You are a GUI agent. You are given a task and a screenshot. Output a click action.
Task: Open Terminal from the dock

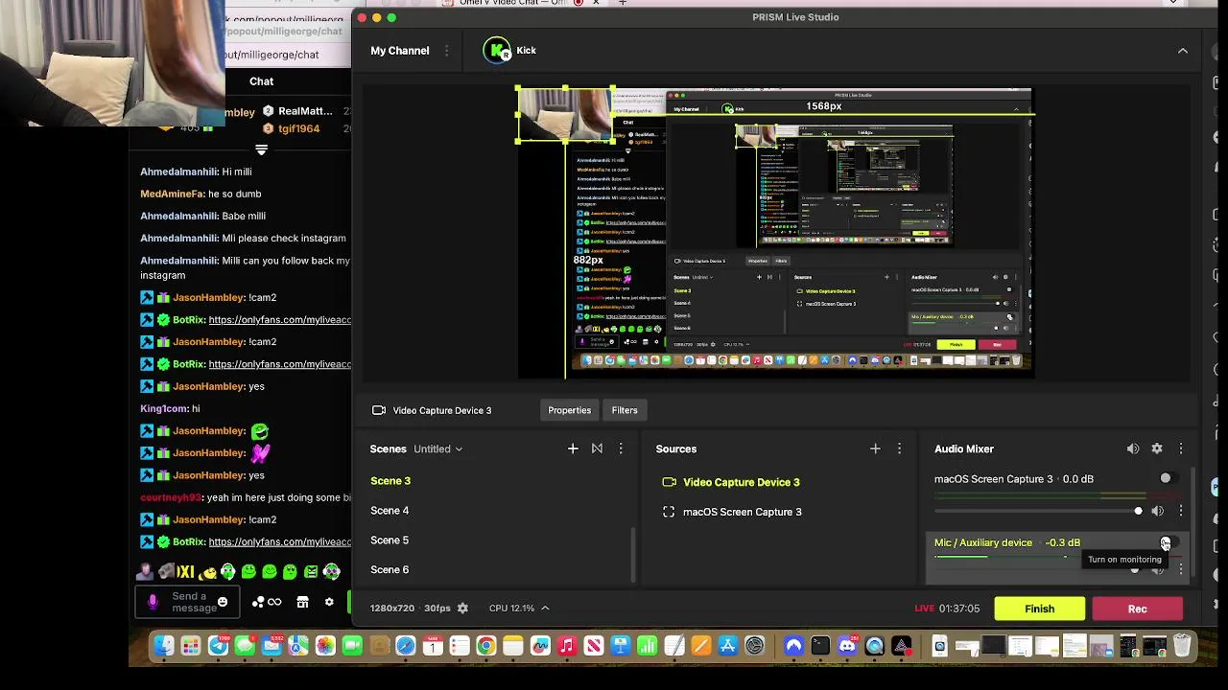point(820,647)
